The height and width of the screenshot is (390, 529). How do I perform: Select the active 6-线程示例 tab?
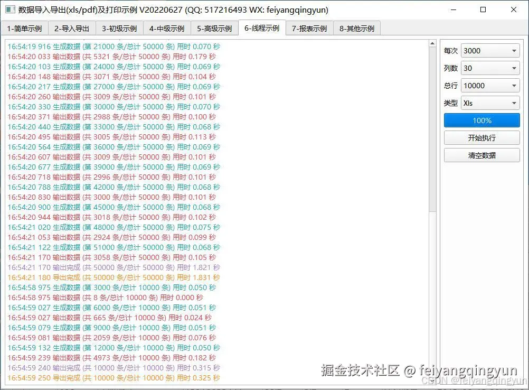coord(262,29)
